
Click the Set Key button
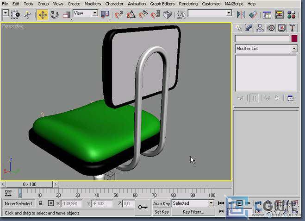[x=161, y=212]
